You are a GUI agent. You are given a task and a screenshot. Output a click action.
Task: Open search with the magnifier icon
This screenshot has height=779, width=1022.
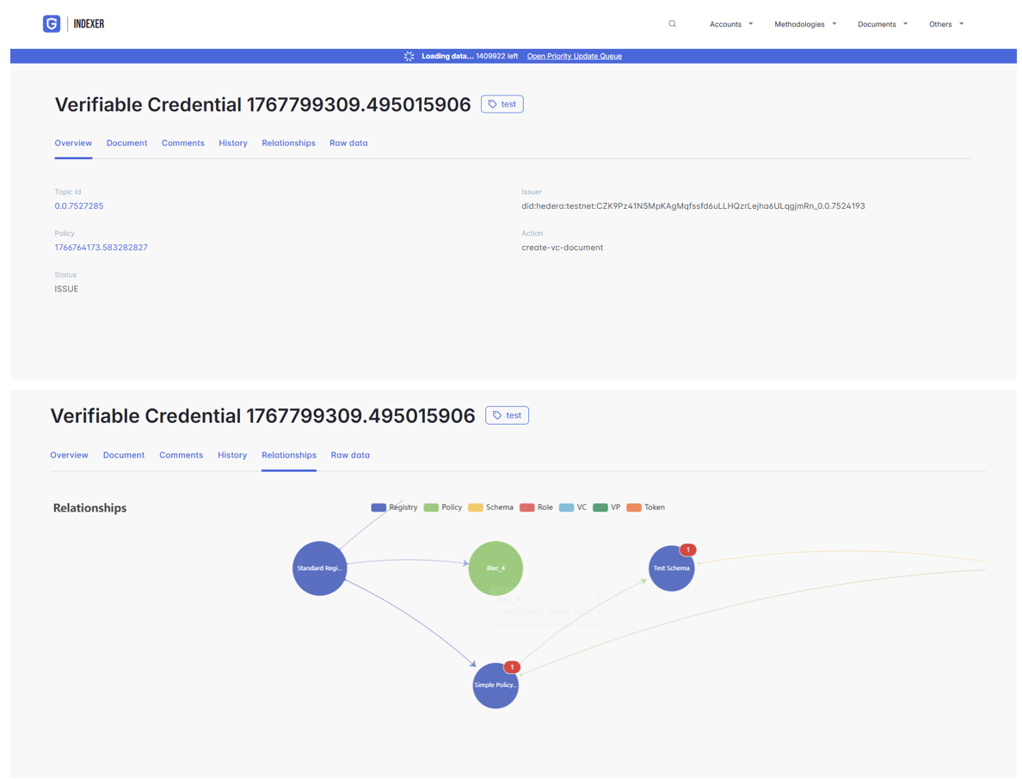673,24
